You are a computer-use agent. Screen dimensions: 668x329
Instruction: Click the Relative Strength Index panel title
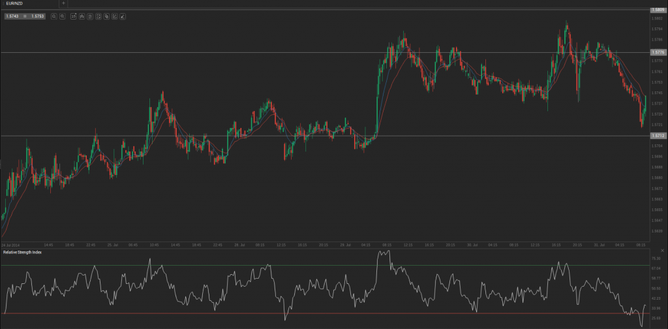(x=22, y=252)
